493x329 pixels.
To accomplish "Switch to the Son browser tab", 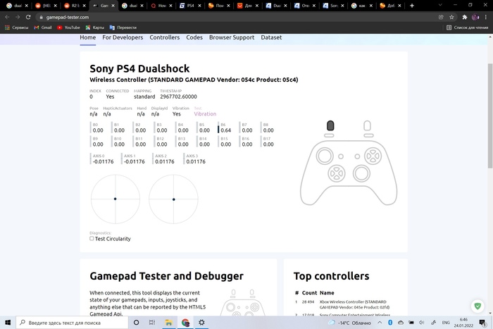I will [x=333, y=6].
